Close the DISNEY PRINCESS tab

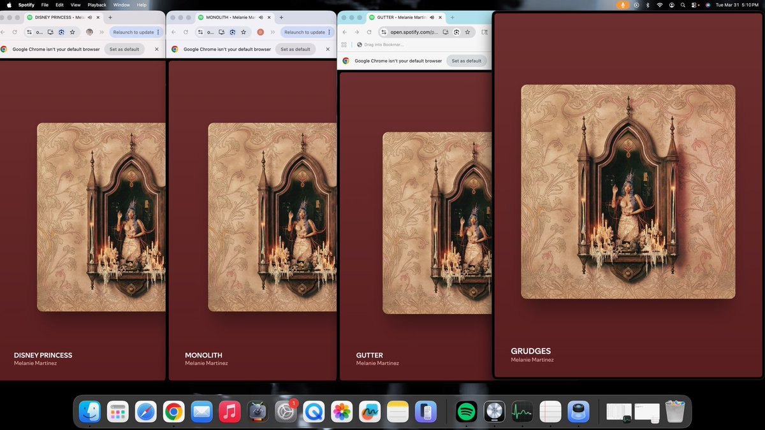point(98,17)
